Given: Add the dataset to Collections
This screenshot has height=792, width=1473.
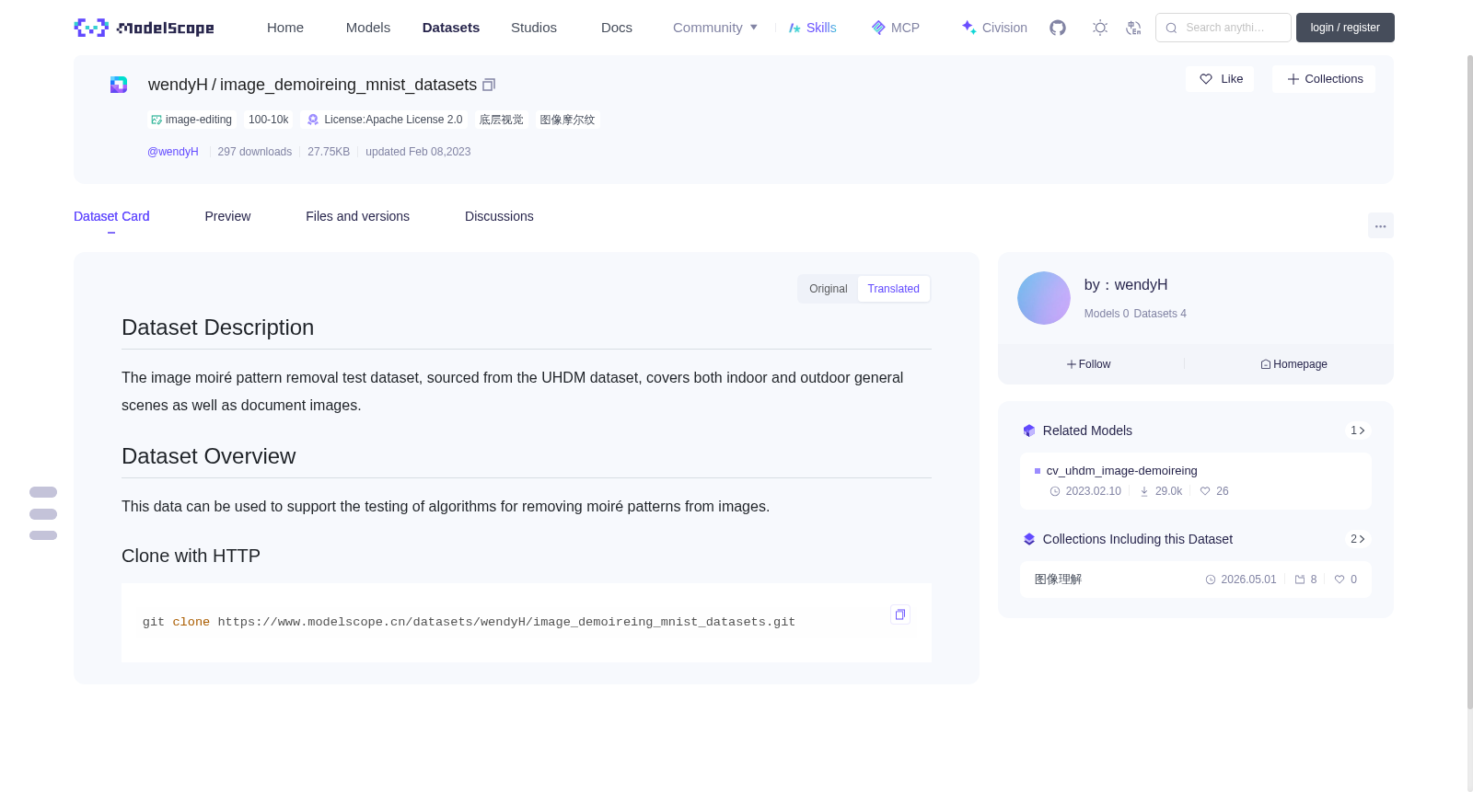Looking at the screenshot, I should point(1324,79).
